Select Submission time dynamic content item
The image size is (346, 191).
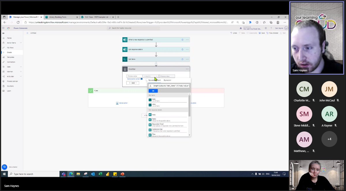[168, 130]
